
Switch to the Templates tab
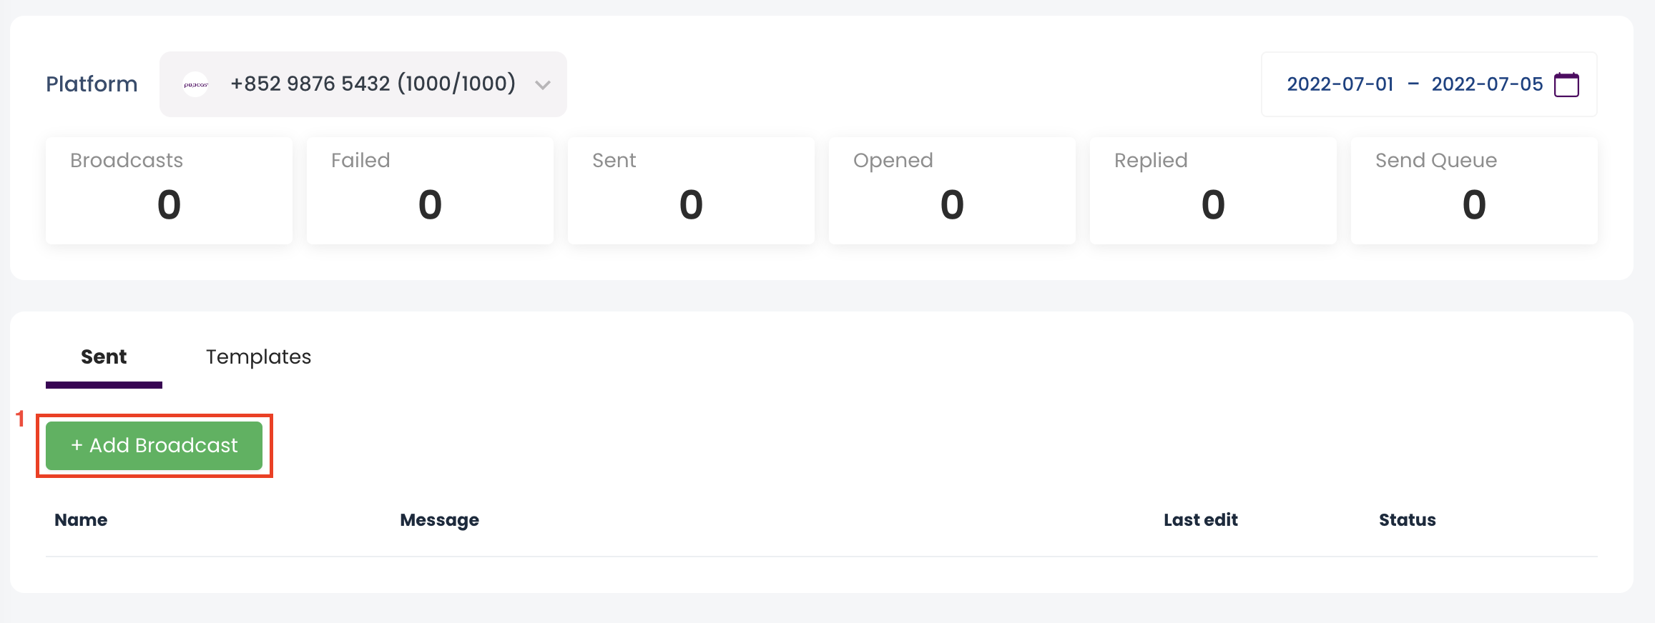(x=258, y=357)
